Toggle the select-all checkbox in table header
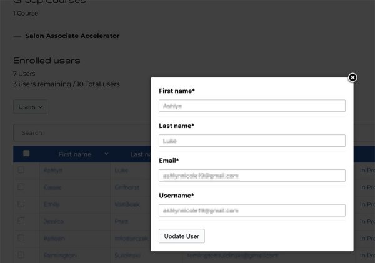The width and height of the screenshot is (375, 263). (26, 153)
